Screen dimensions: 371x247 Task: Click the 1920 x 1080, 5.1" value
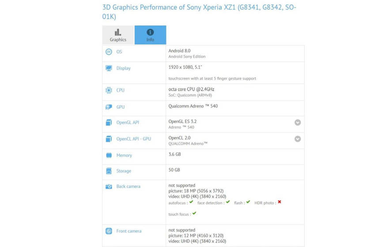(185, 67)
